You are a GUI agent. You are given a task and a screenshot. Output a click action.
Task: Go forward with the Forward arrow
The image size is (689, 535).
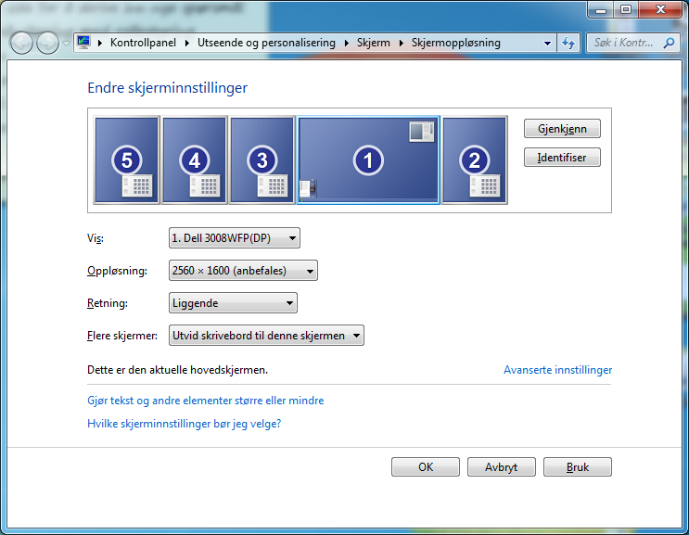[x=47, y=43]
